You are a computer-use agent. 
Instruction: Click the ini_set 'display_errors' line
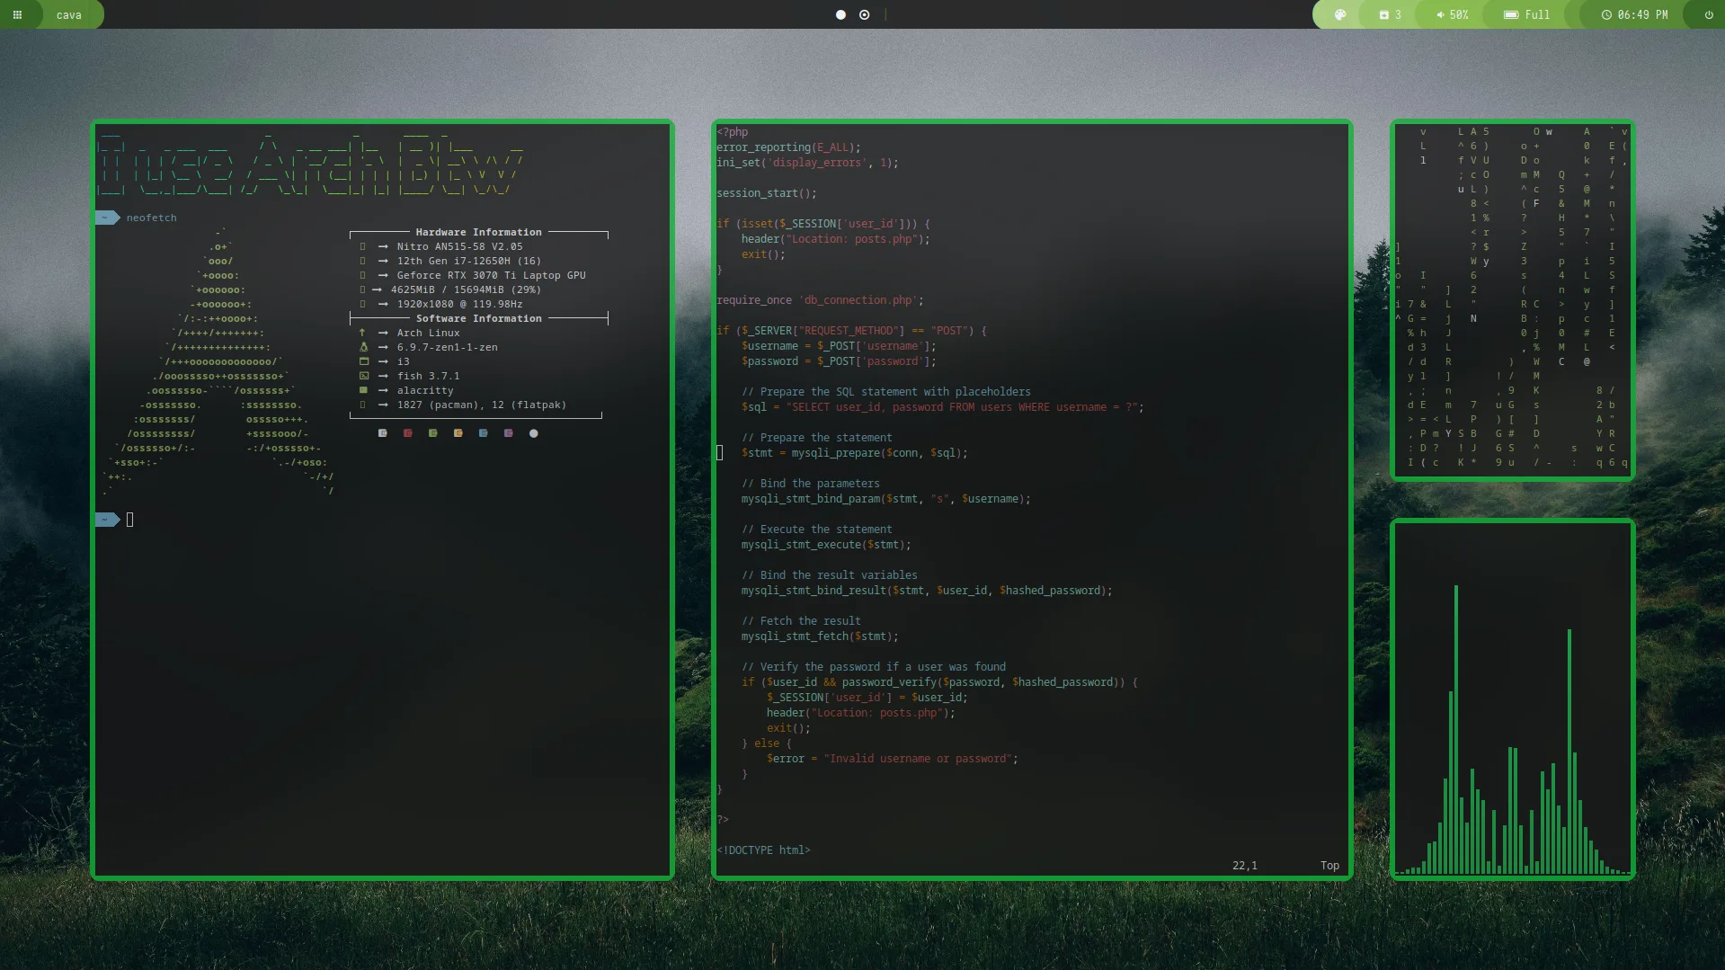point(807,163)
